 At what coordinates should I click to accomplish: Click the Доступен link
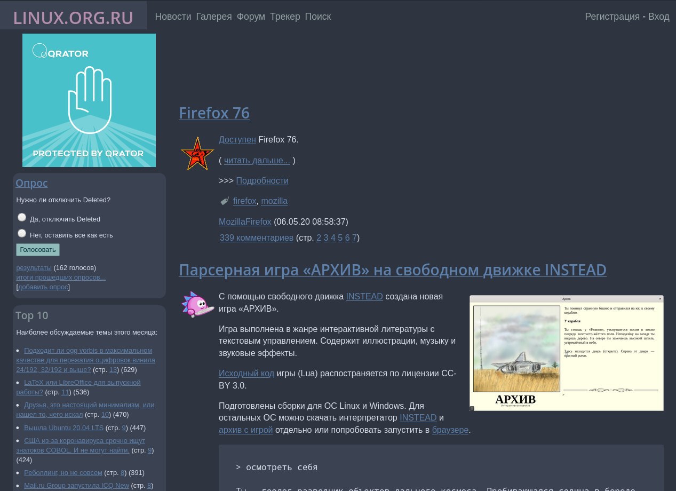[x=237, y=140]
